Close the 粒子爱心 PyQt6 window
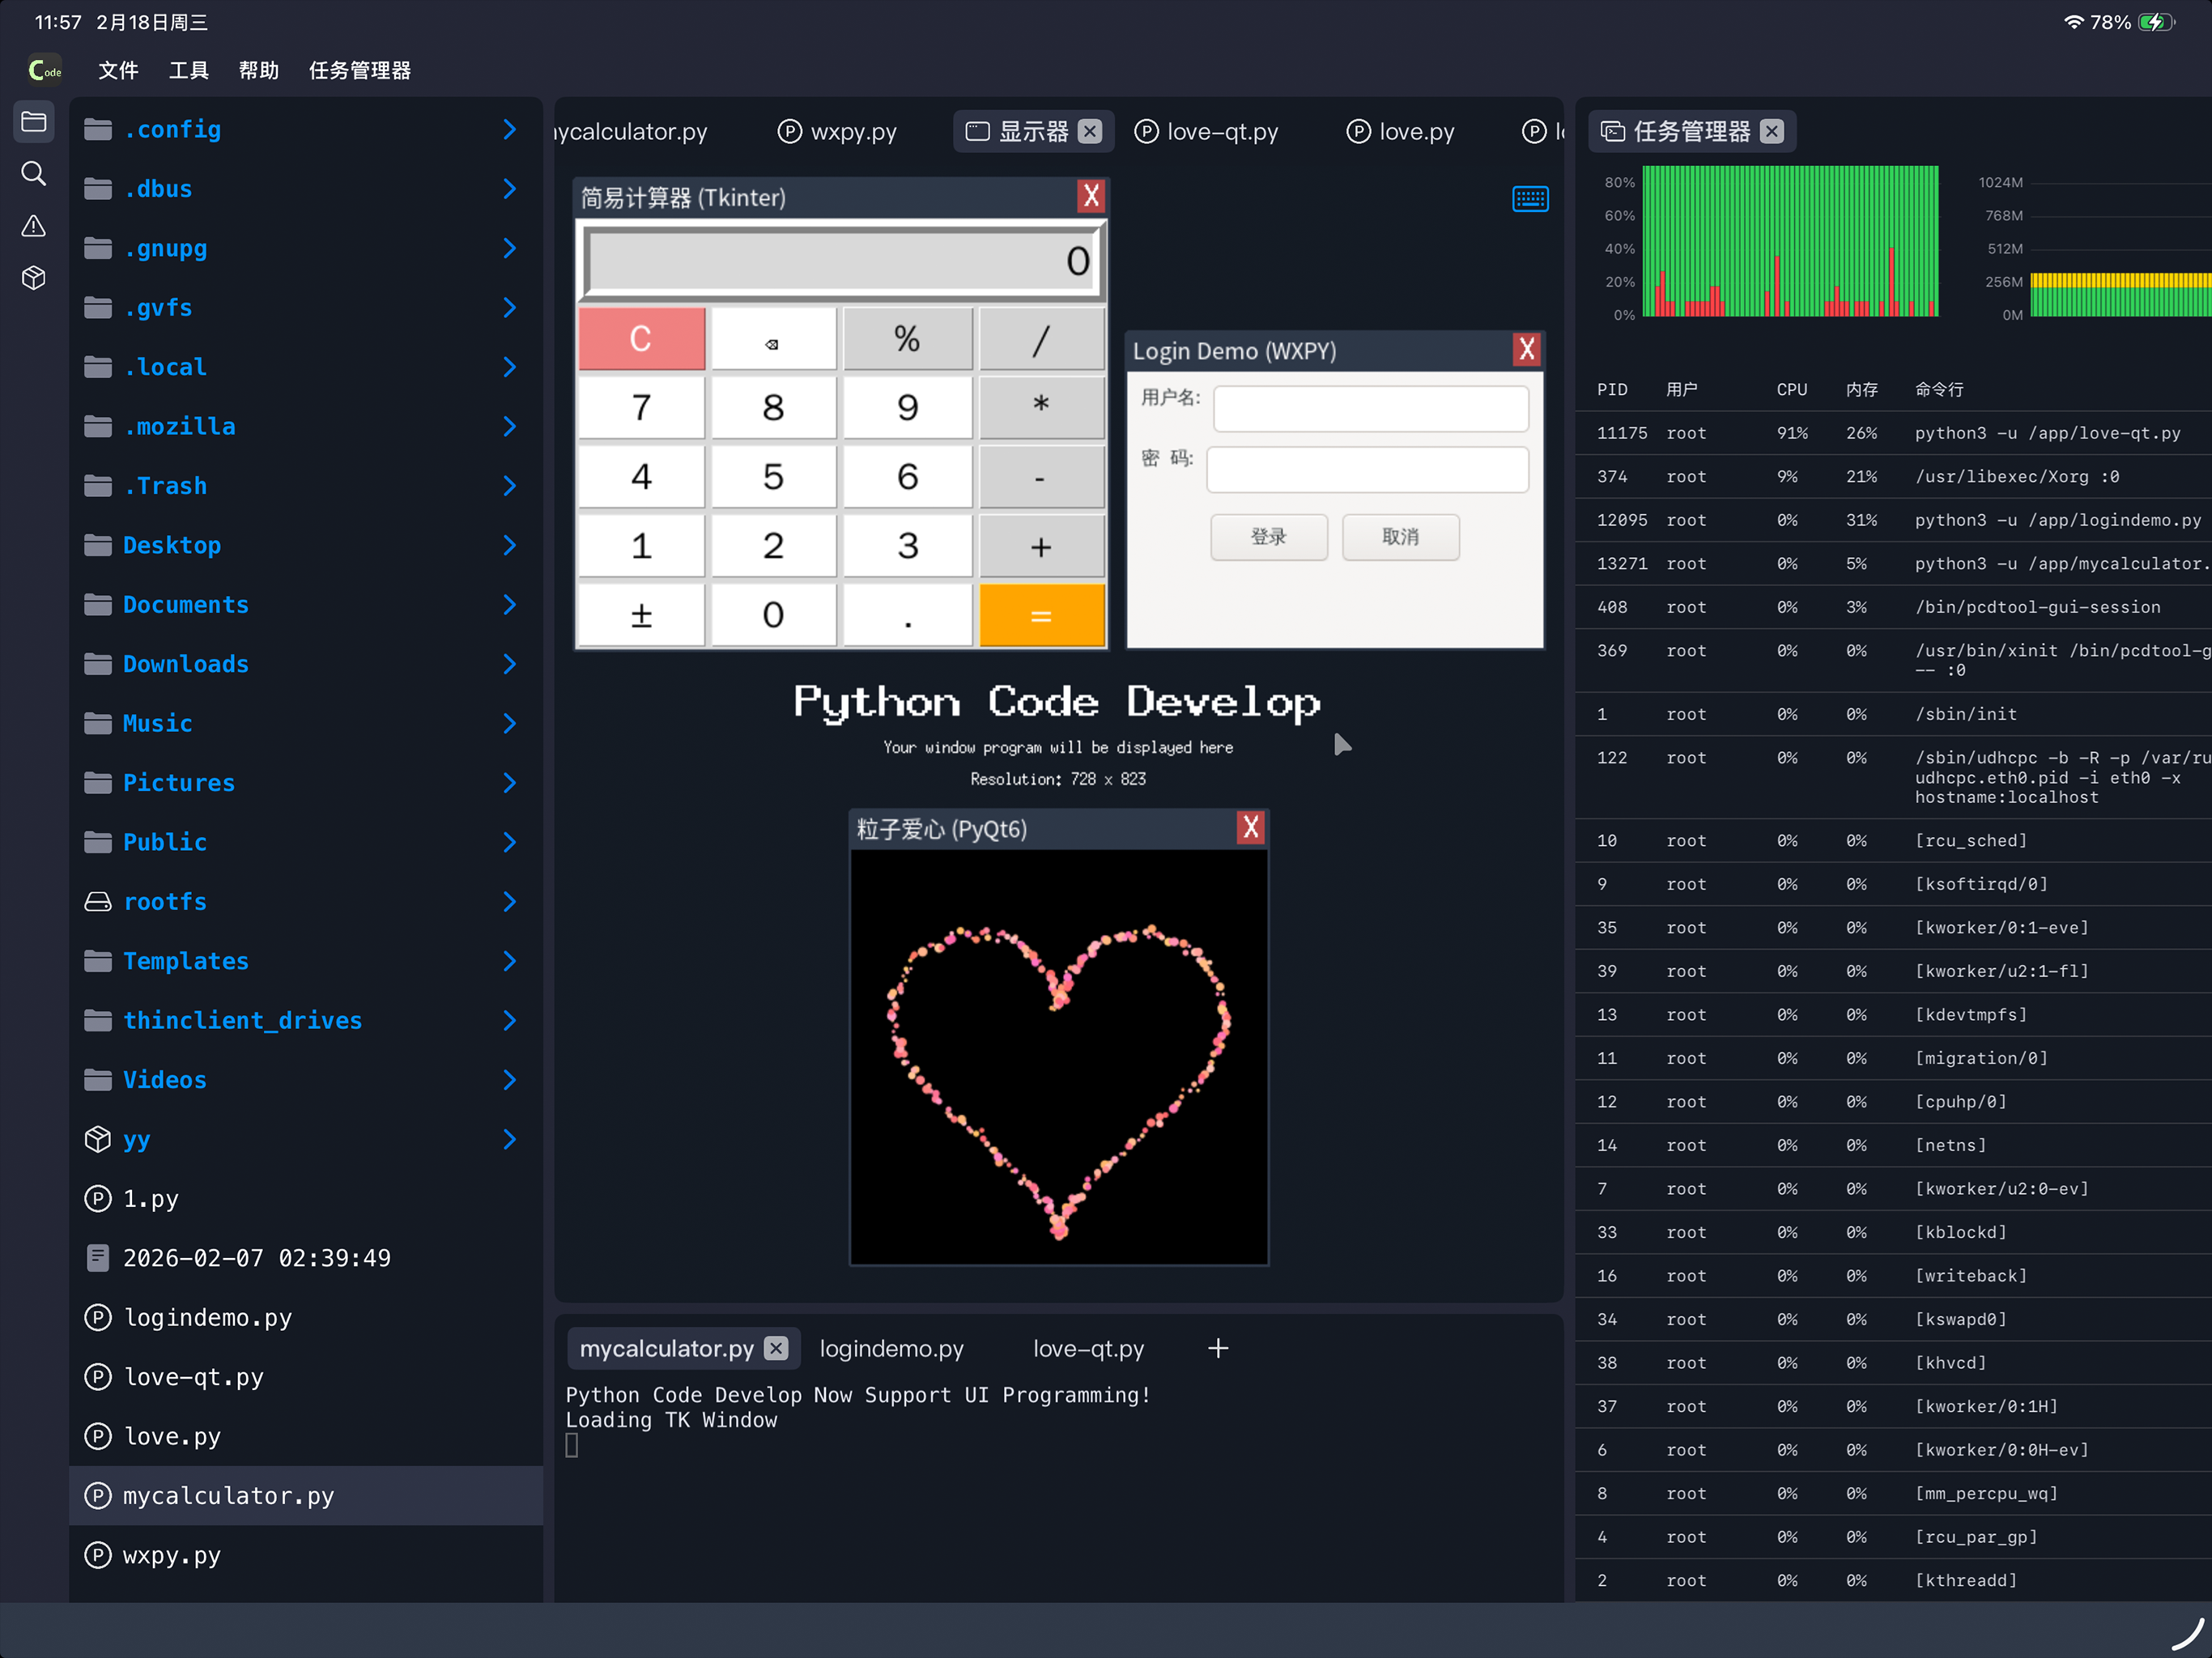The image size is (2212, 1658). coord(1250,827)
